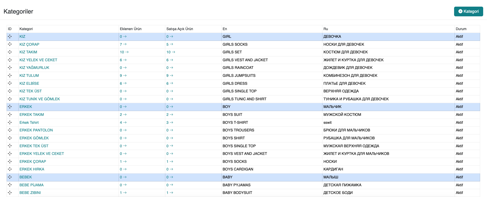View 9 added products for KIZ TULUM
This screenshot has height=197, width=487.
click(x=123, y=76)
